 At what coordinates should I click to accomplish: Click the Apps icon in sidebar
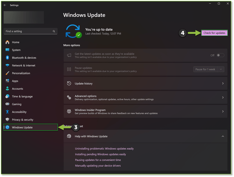pos(7,81)
